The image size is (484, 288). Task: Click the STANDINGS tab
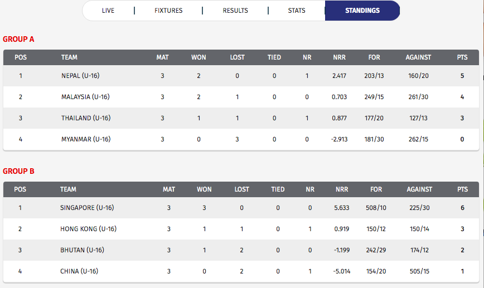click(x=362, y=11)
